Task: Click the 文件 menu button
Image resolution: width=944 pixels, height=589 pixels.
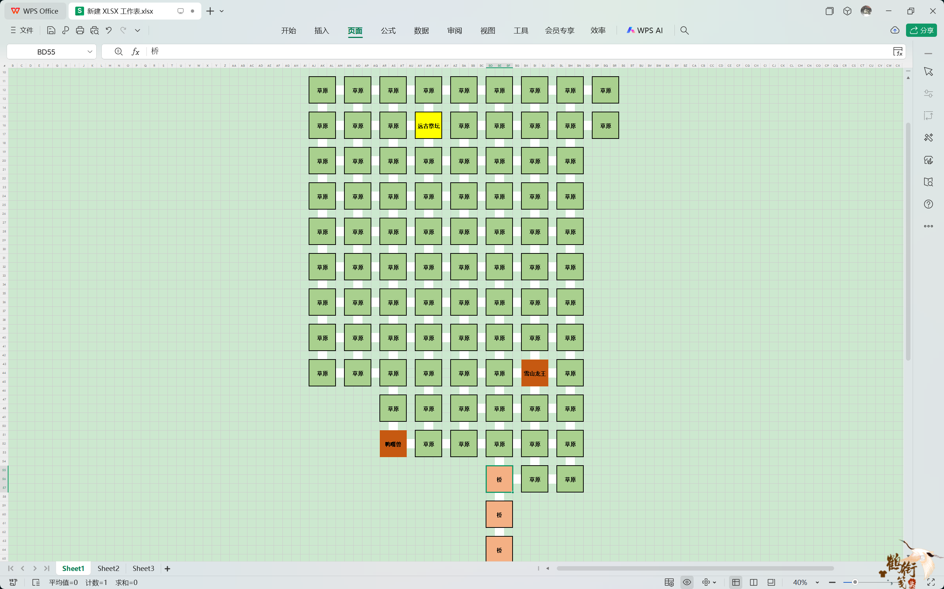Action: coord(22,30)
